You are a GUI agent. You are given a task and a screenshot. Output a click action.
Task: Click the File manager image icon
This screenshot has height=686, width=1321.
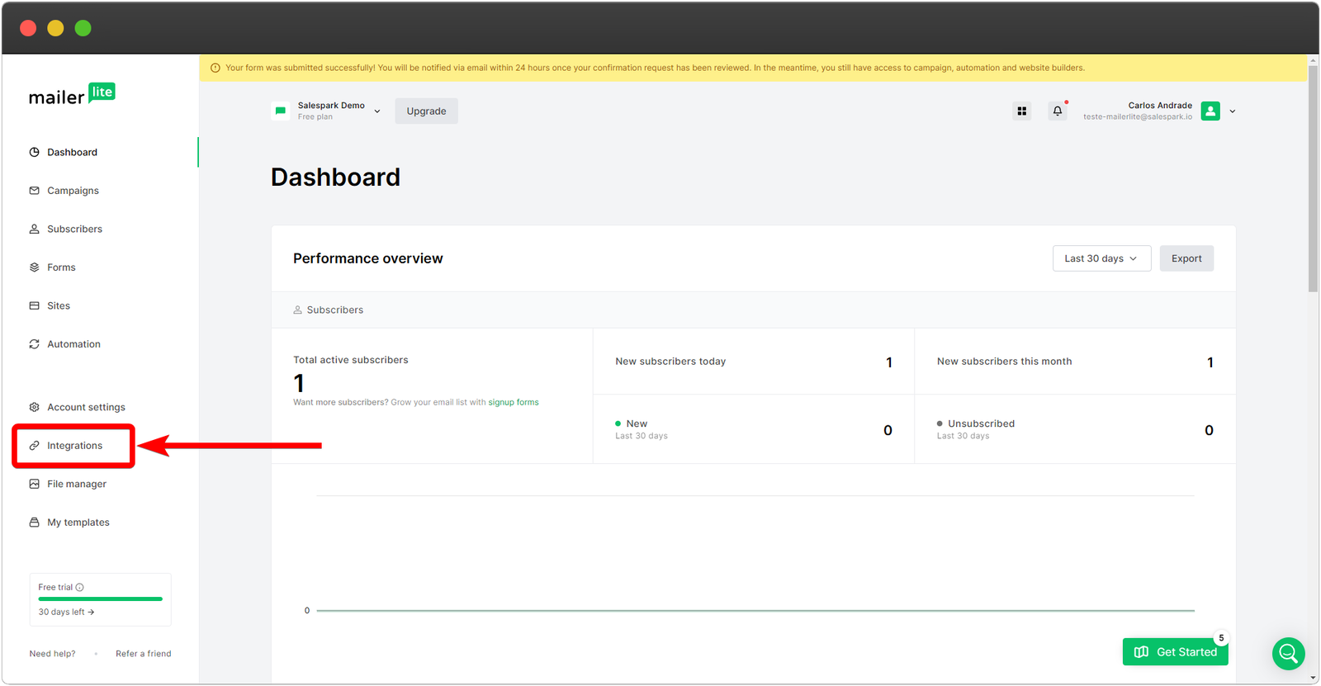click(35, 484)
